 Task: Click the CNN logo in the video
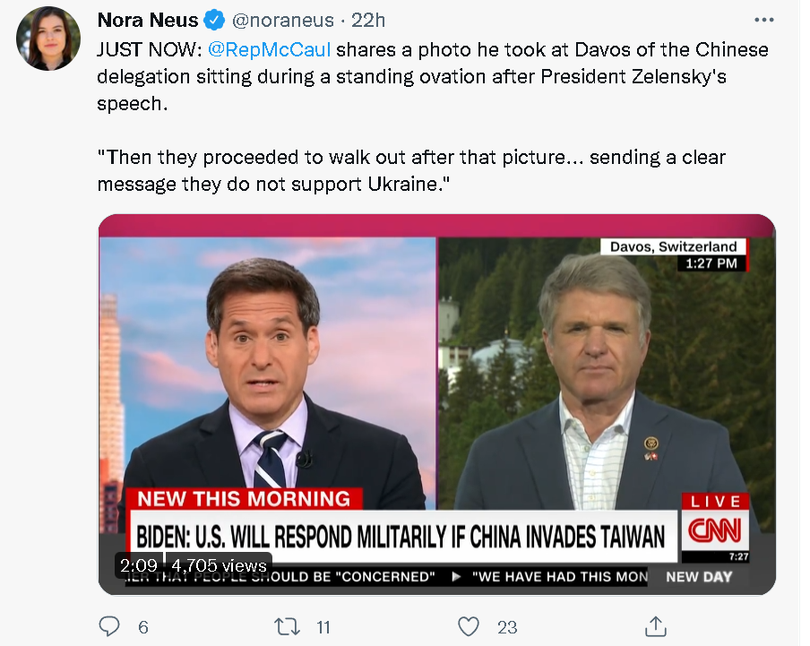point(714,531)
